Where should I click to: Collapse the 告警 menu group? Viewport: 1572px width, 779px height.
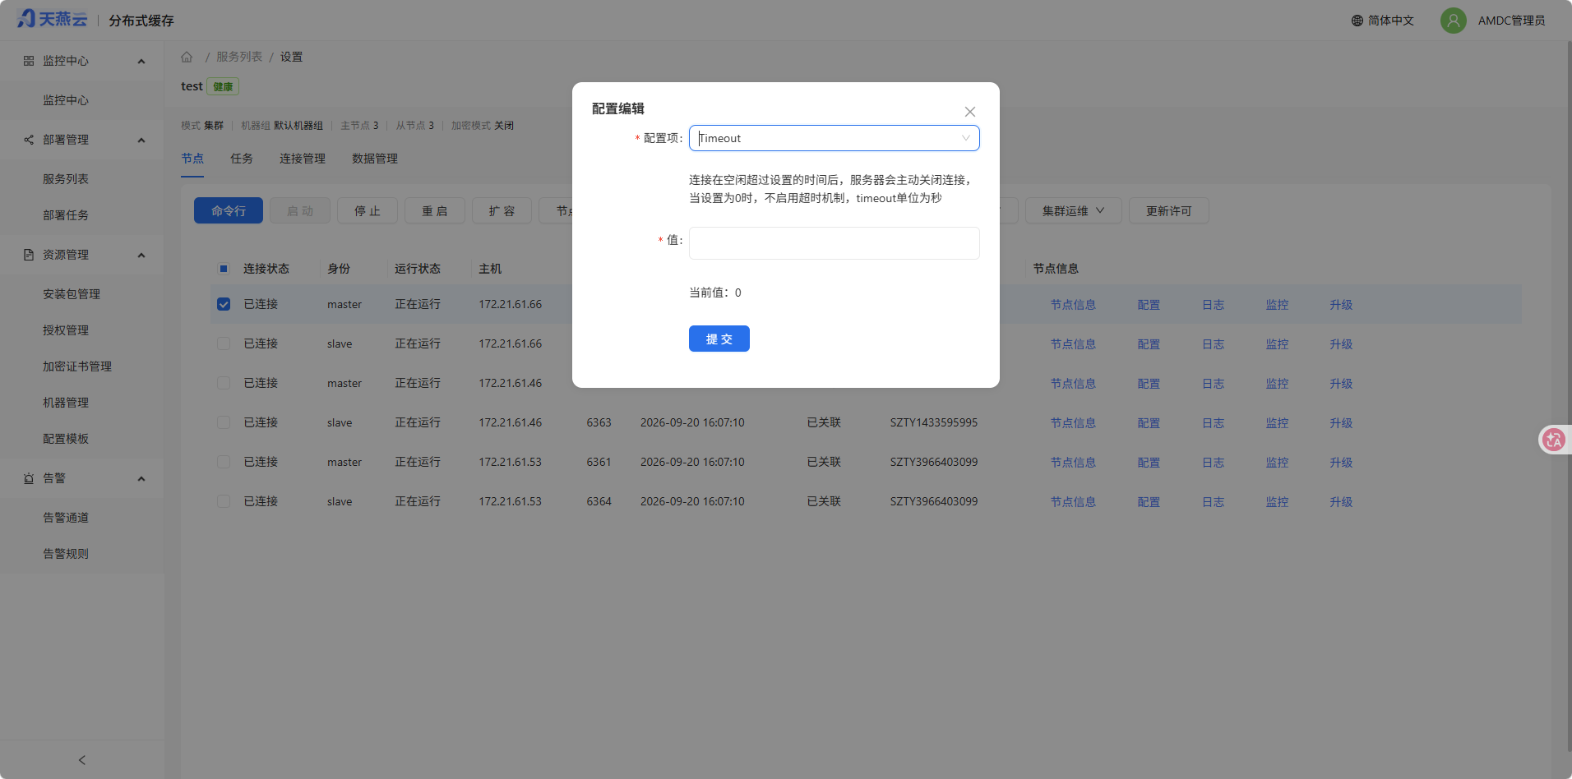(141, 478)
